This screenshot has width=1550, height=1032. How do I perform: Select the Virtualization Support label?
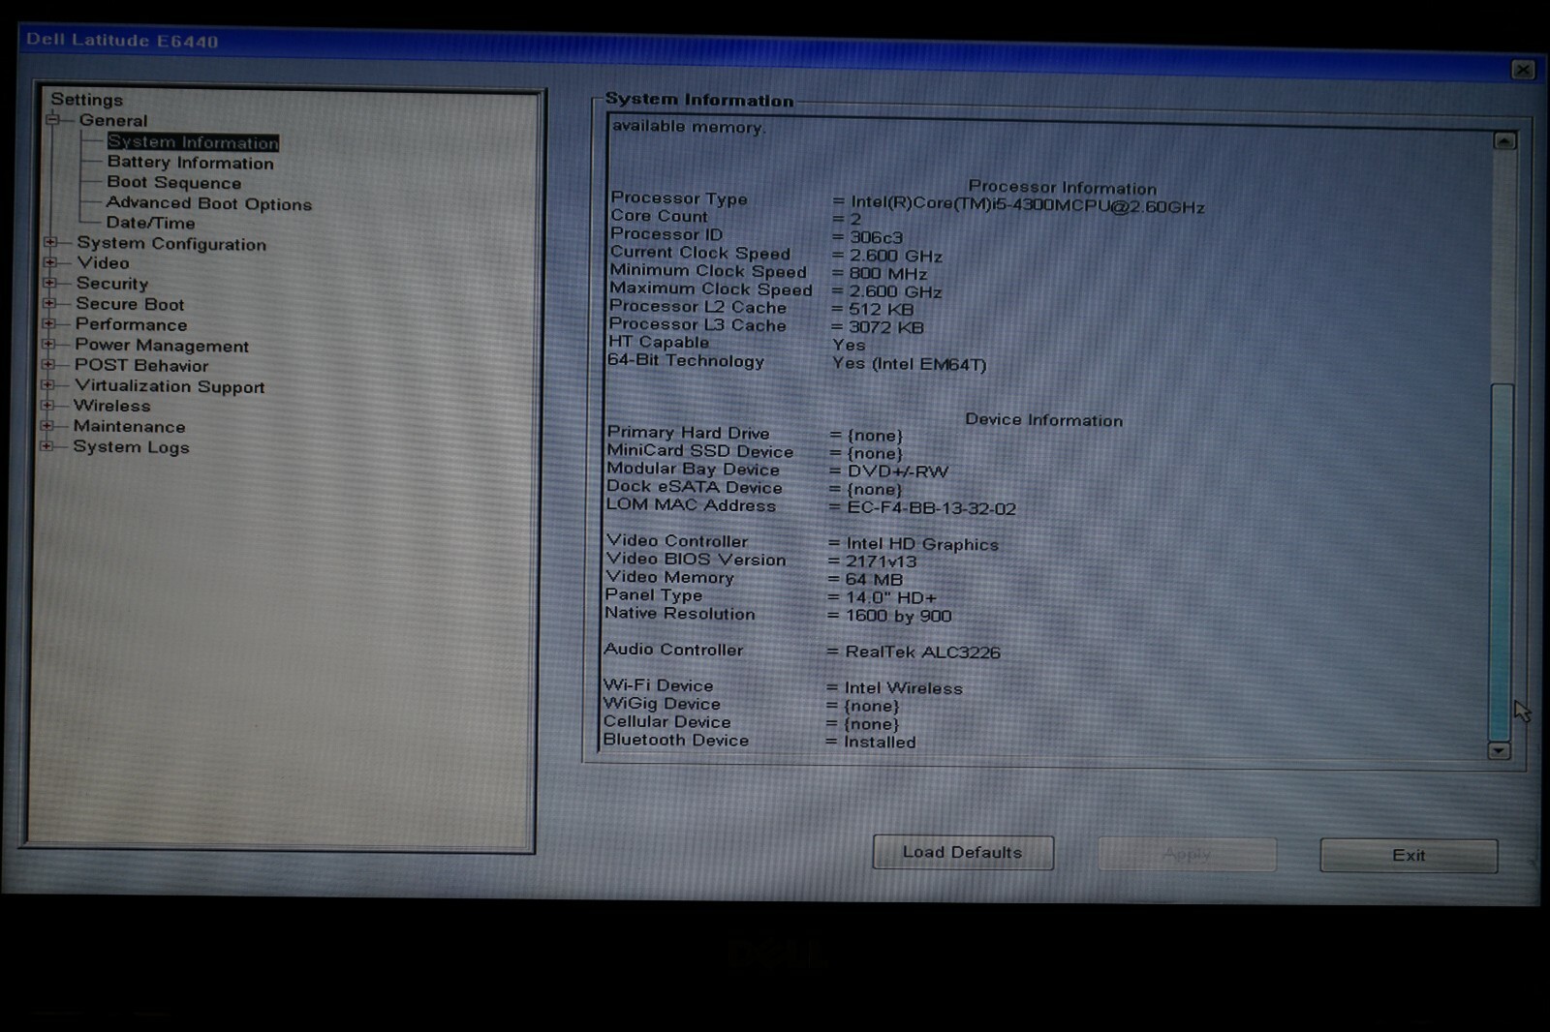coord(170,386)
